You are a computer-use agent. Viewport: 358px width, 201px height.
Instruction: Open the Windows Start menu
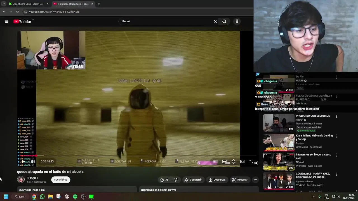click(6, 197)
